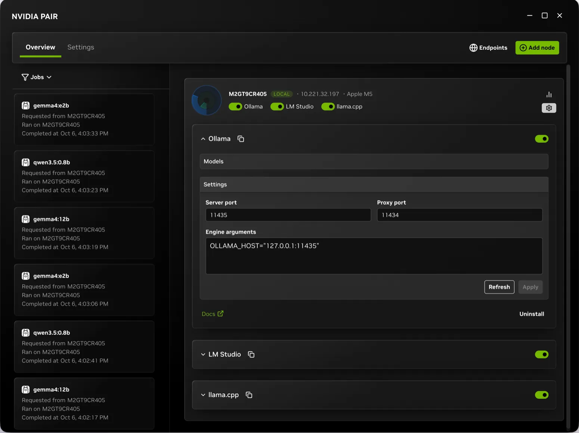This screenshot has width=579, height=433.
Task: Expand the Models section header
Action: pyautogui.click(x=374, y=161)
